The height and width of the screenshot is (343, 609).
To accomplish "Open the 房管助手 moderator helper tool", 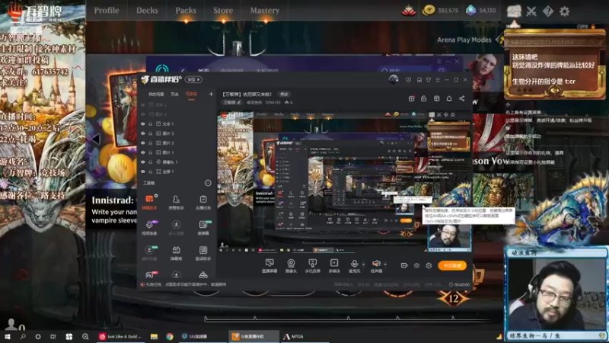I will (176, 202).
